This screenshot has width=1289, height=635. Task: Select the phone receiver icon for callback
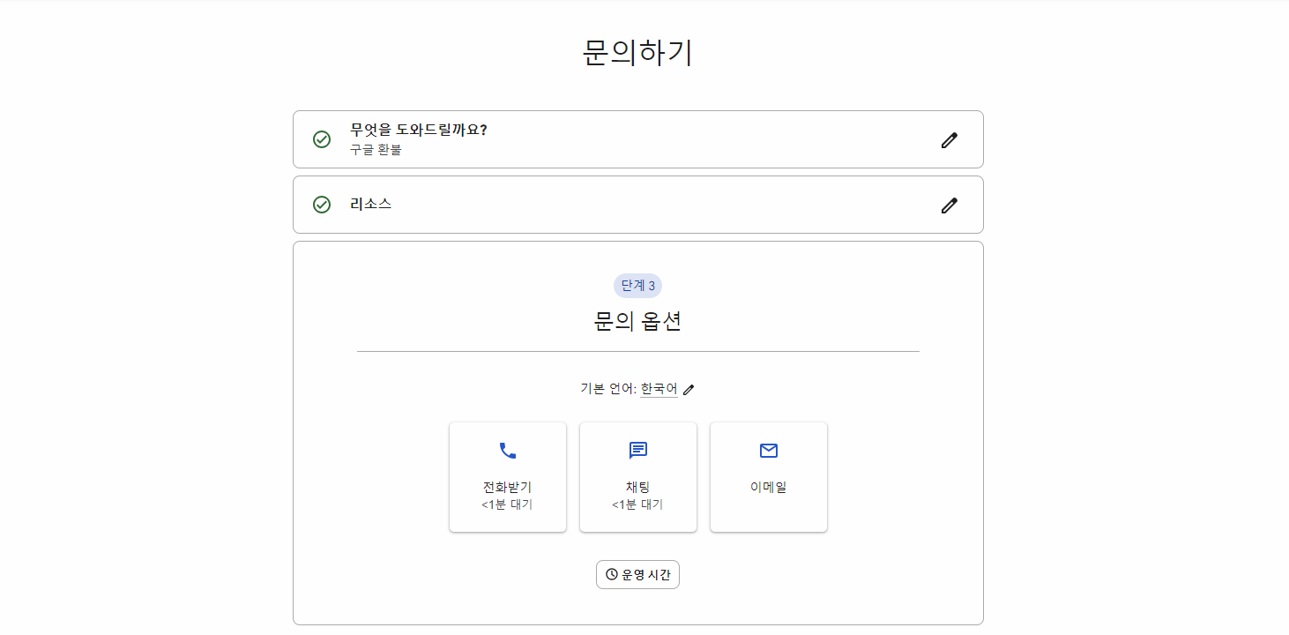click(507, 450)
